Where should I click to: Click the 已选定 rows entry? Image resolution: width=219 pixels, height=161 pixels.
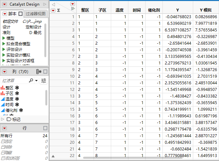pos(24,141)
